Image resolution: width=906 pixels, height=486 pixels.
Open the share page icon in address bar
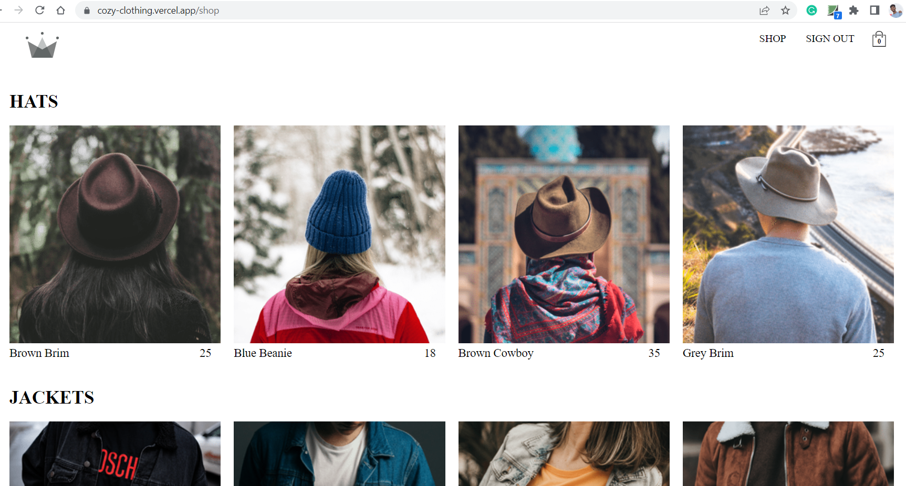(764, 10)
